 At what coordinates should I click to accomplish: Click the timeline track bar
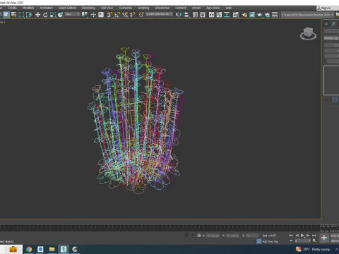[160, 227]
